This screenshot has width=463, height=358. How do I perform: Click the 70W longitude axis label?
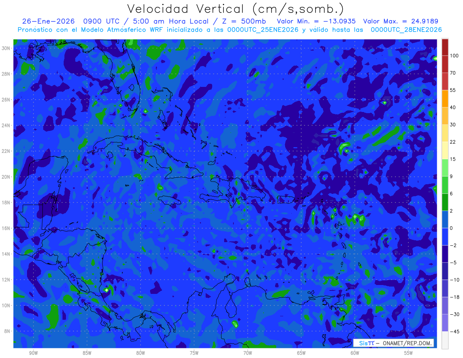pyautogui.click(x=248, y=353)
